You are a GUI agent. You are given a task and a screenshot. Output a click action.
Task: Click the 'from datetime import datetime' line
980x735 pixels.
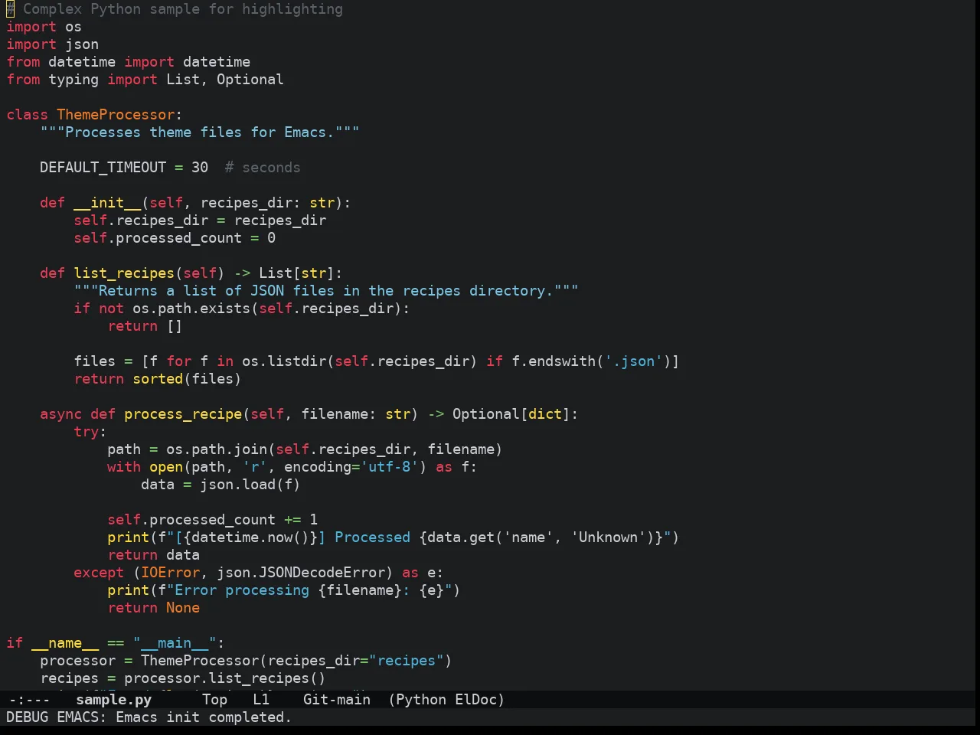[x=128, y=62]
